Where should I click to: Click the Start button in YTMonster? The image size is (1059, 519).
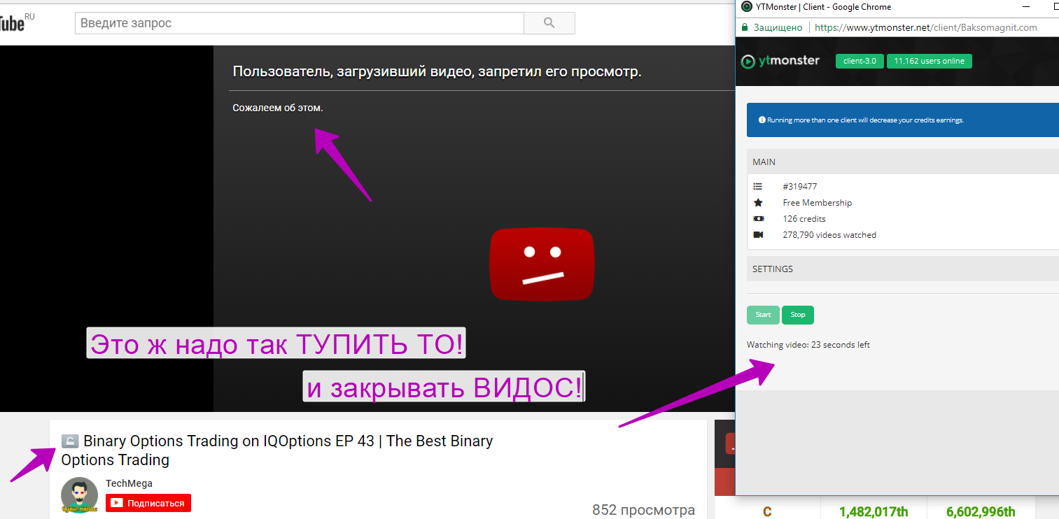[x=763, y=315]
